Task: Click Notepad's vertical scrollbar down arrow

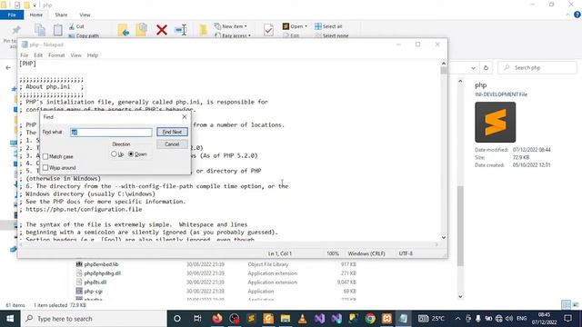Action: click(x=444, y=237)
